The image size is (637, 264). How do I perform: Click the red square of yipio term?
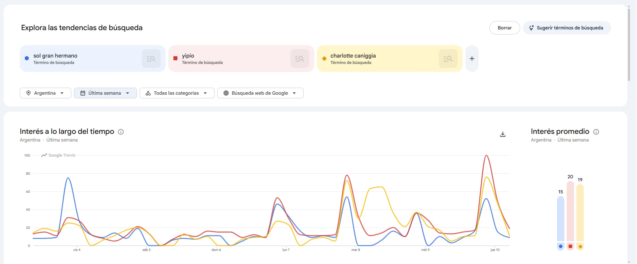click(x=175, y=59)
